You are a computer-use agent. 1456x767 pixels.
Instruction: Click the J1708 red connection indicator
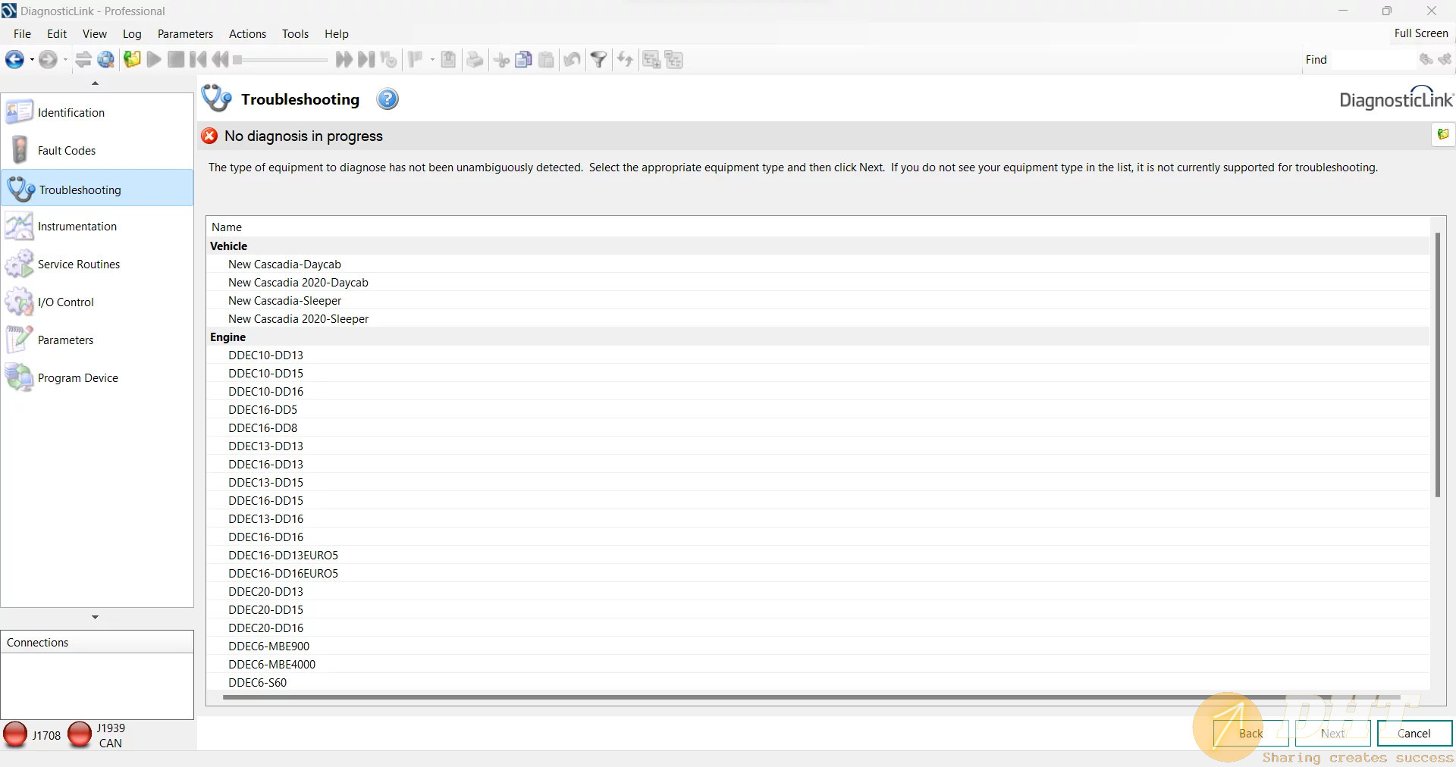pos(15,734)
